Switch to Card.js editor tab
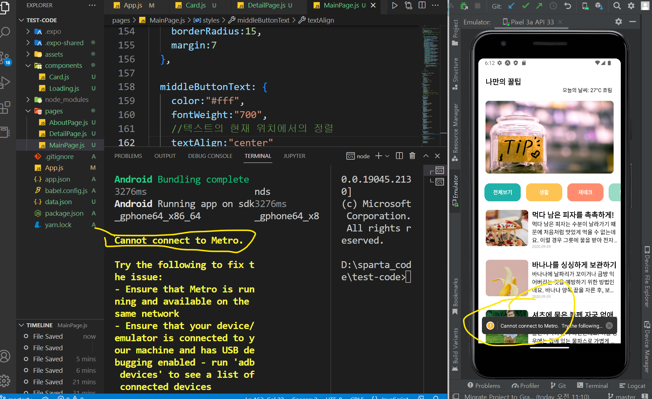The image size is (652, 399). click(196, 5)
